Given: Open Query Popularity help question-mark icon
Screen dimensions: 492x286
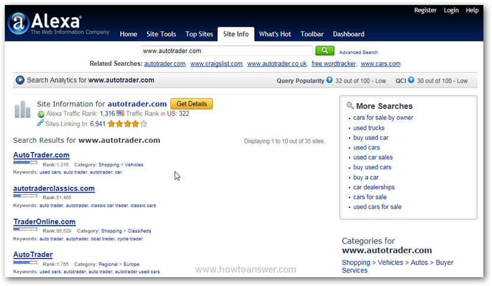Looking at the screenshot, I should [329, 80].
